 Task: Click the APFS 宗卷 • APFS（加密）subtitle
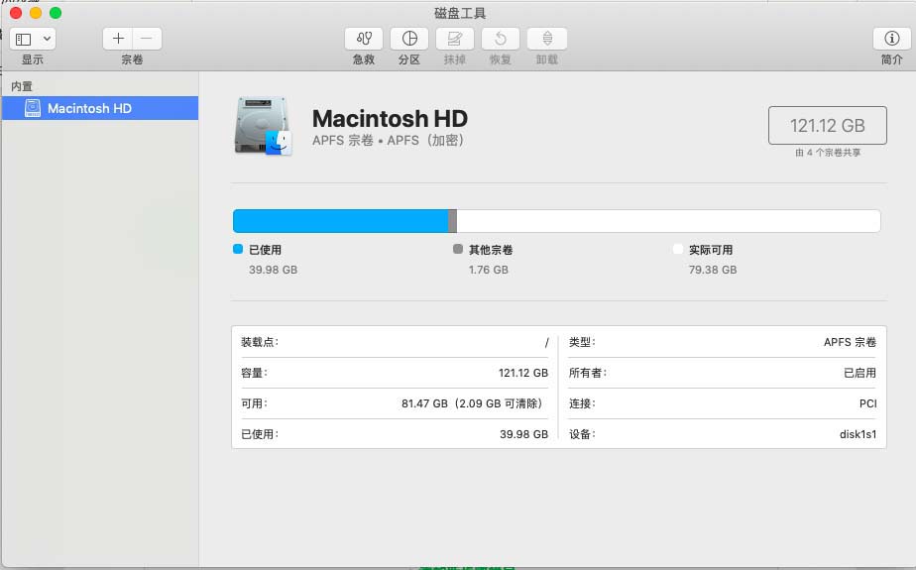coord(389,140)
